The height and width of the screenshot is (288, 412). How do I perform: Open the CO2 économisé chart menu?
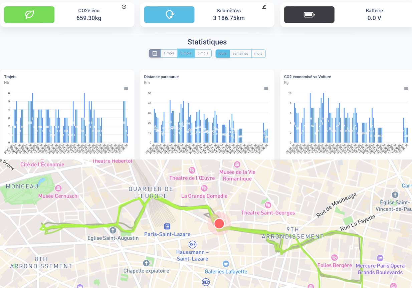406,89
